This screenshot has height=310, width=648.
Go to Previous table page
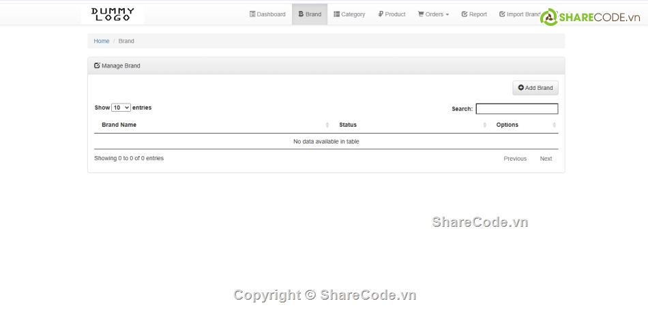tap(515, 159)
